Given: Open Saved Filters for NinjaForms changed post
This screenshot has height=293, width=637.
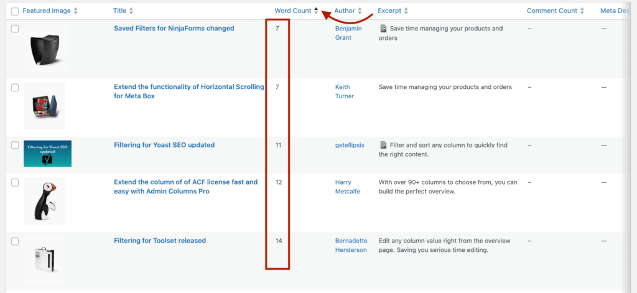Looking at the screenshot, I should click(174, 29).
